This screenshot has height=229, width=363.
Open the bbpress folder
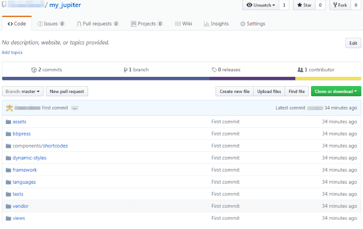coord(21,134)
